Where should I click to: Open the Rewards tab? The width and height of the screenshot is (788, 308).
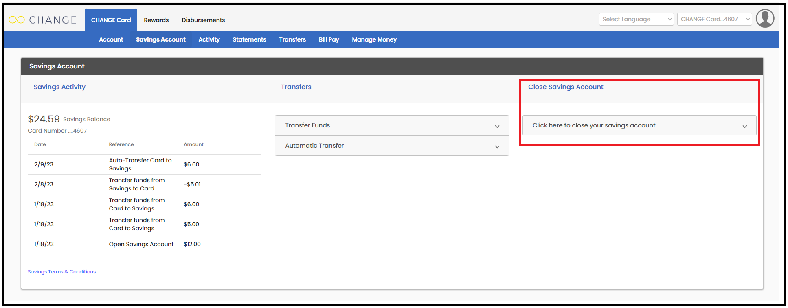(156, 20)
